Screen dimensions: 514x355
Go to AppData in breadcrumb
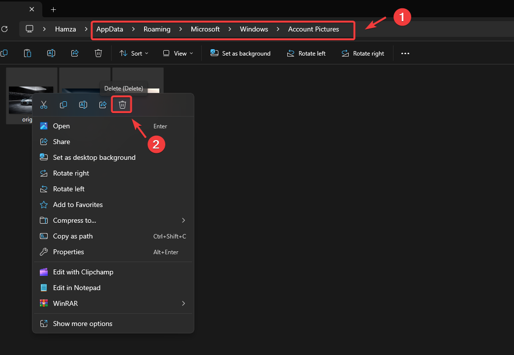(x=110, y=29)
